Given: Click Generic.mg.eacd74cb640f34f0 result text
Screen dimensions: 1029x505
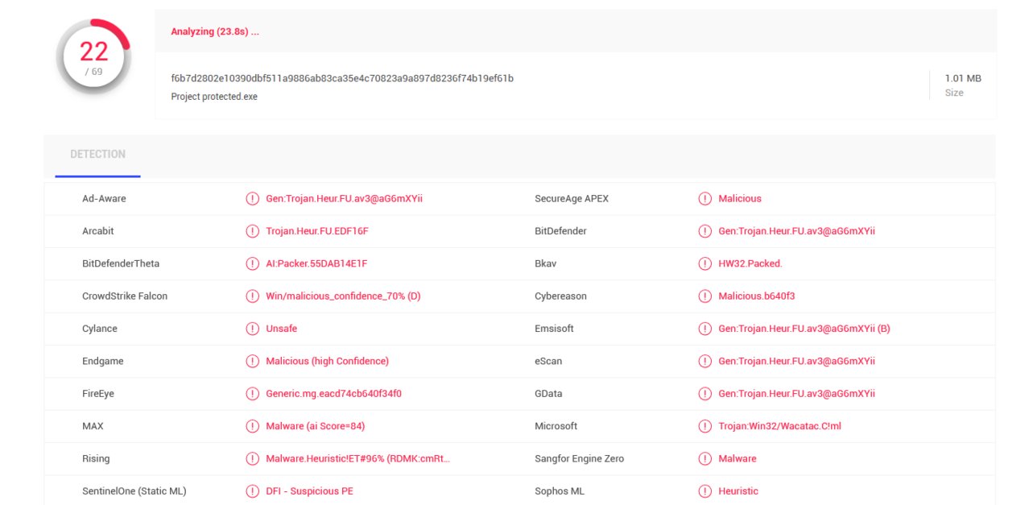Looking at the screenshot, I should click(333, 394).
